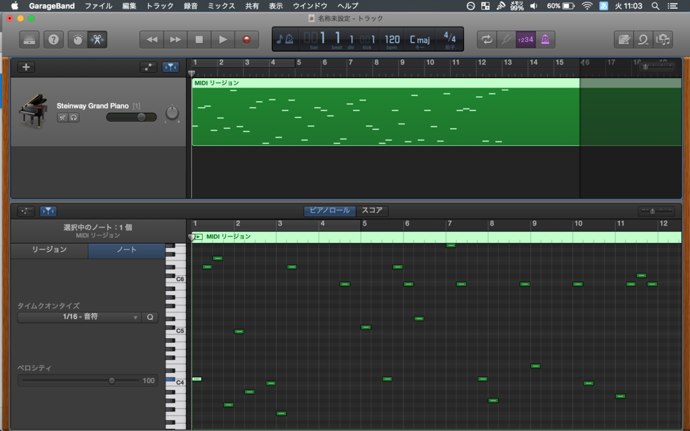Click the Play transport button
The width and height of the screenshot is (690, 431).
(x=222, y=40)
